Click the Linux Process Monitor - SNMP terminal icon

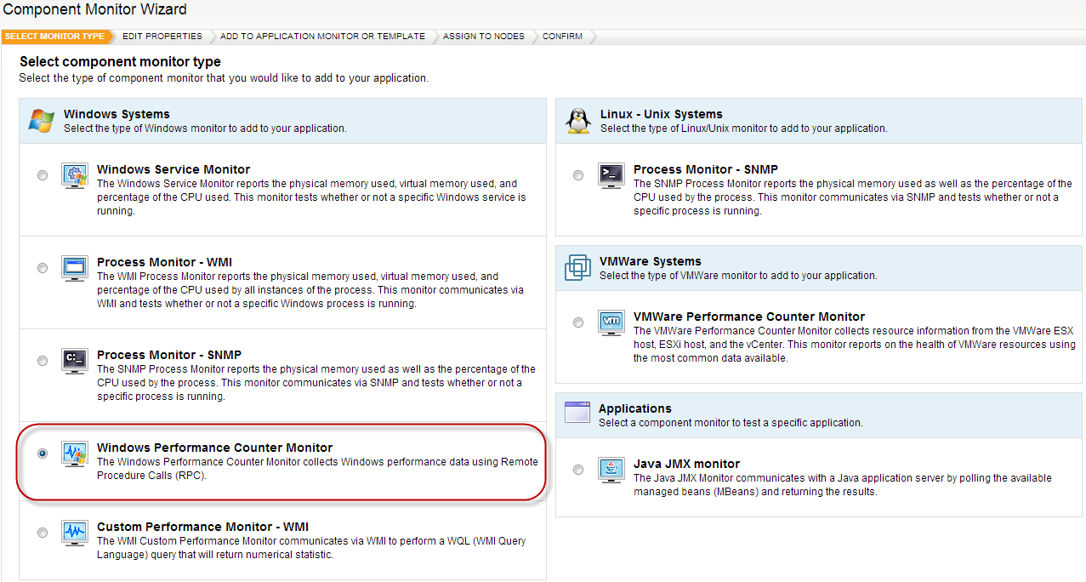611,175
